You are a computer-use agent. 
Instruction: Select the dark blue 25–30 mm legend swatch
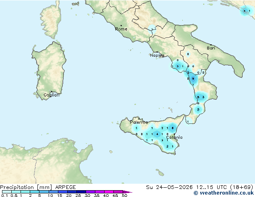pos(81,192)
